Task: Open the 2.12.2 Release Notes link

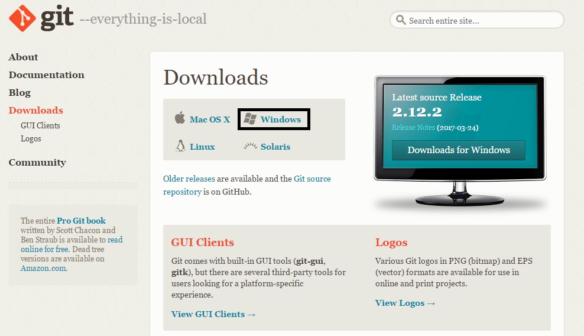Action: [413, 128]
